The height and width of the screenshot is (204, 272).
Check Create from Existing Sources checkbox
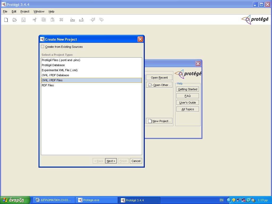tap(42, 46)
